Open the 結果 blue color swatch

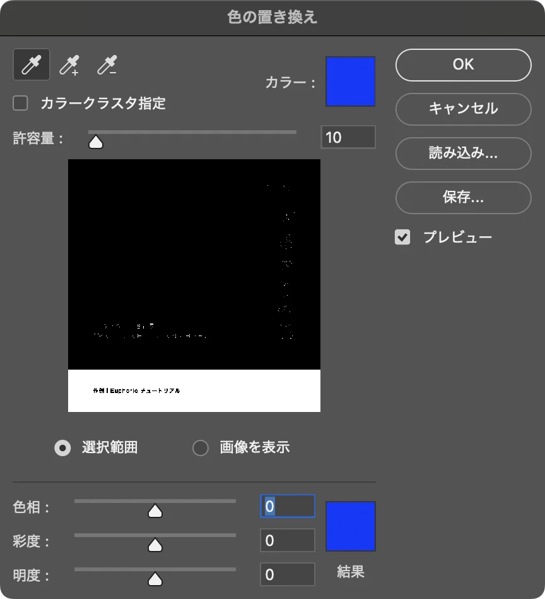click(x=351, y=526)
